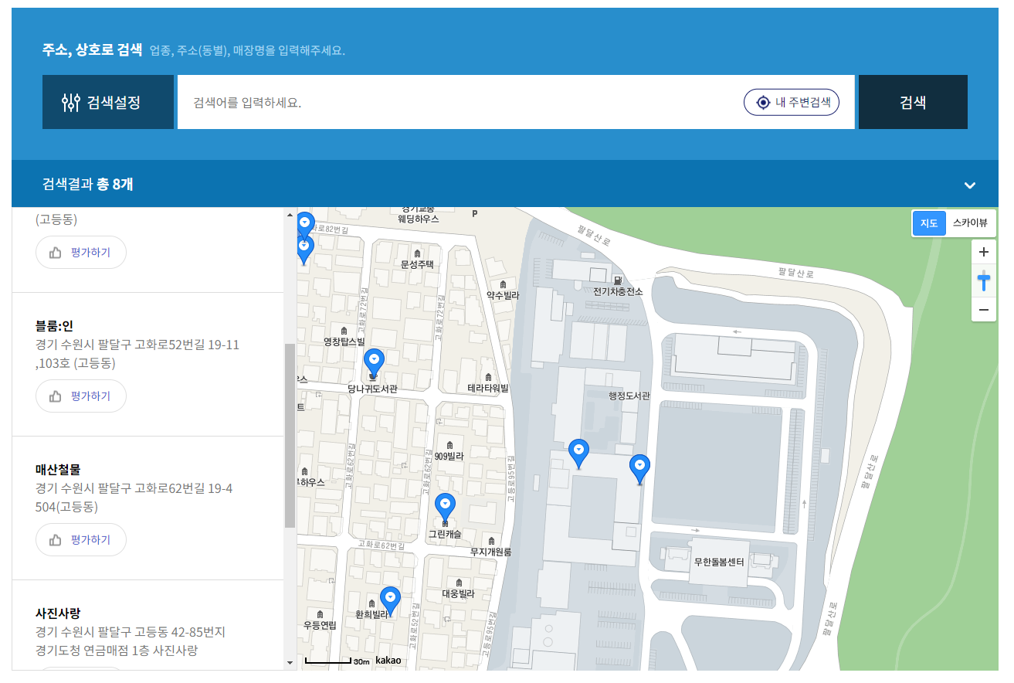Image resolution: width=1014 pixels, height=683 pixels.
Task: Click the 909빌라 label on map
Action: coord(449,457)
